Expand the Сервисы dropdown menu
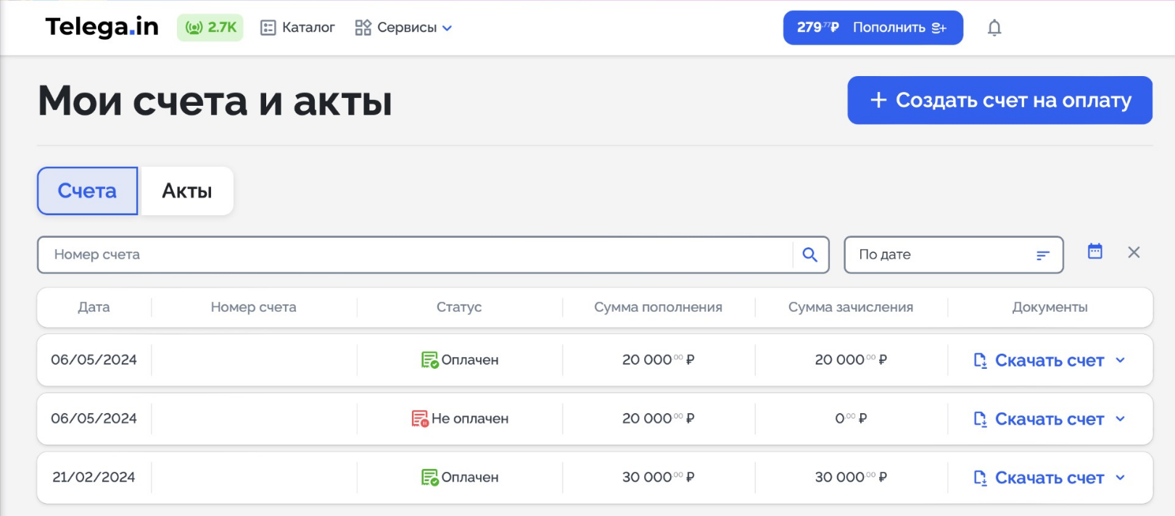 click(403, 28)
